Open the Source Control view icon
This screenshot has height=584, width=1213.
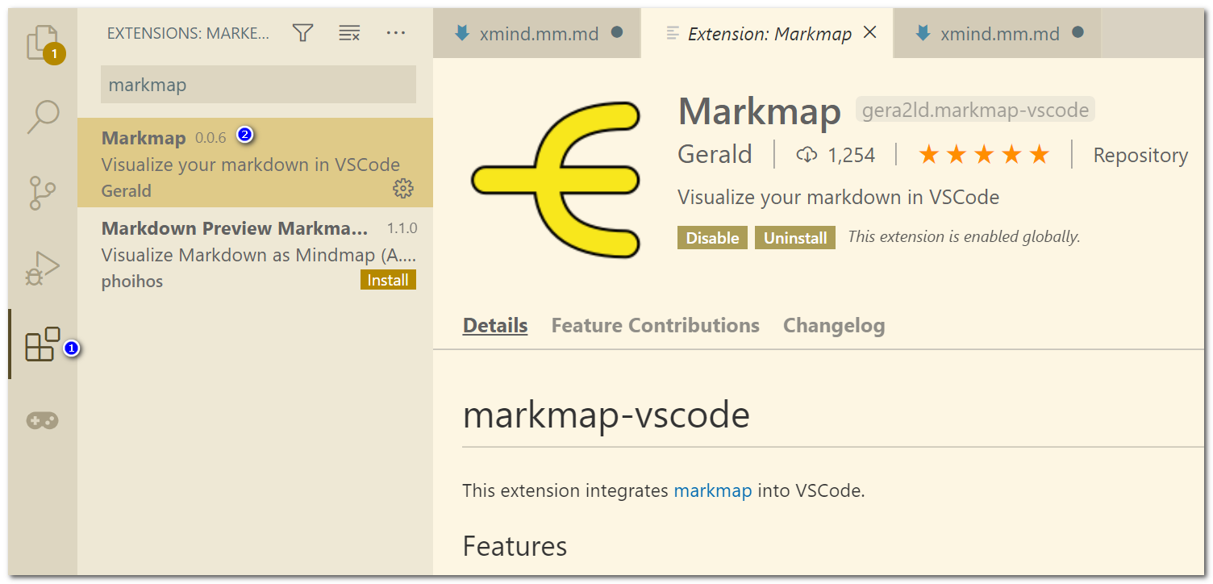42,193
